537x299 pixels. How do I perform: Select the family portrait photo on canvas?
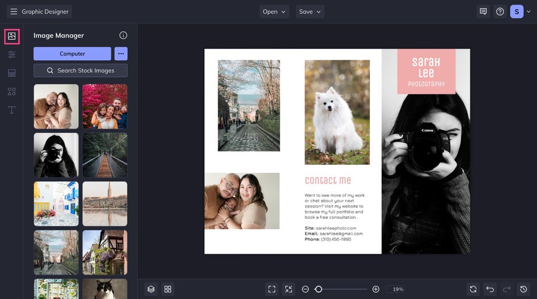(x=242, y=201)
